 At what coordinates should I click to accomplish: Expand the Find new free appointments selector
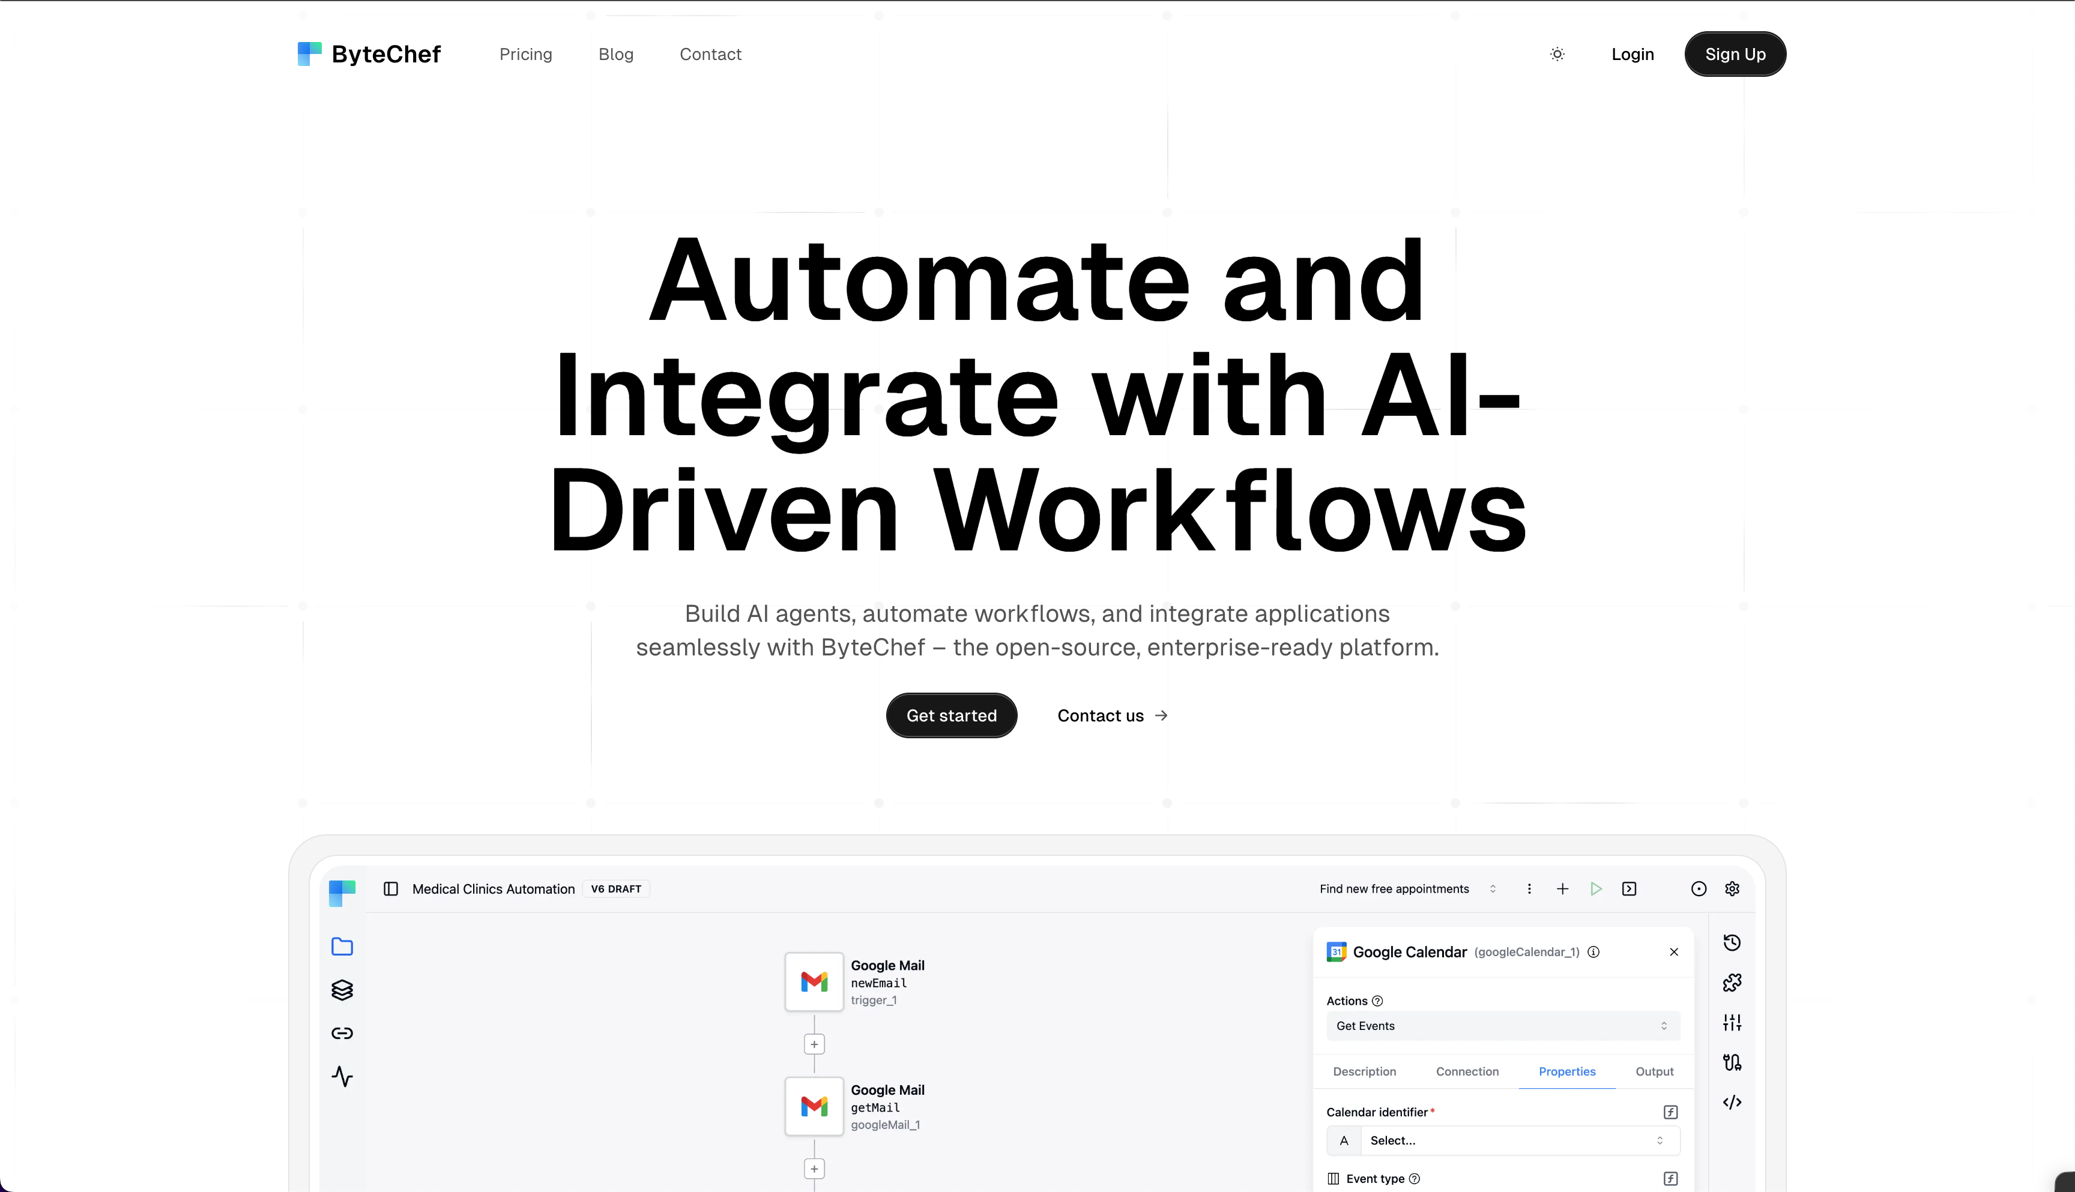(x=1407, y=889)
